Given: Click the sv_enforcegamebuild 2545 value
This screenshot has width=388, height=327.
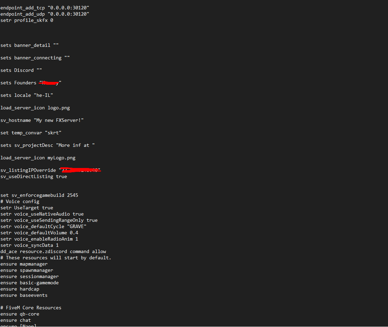Looking at the screenshot, I should pyautogui.click(x=73, y=195).
